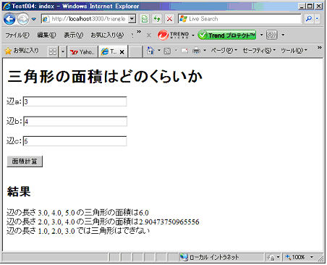Open the ページ(P) command menu
Image resolution: width=327 pixels, height=265 pixels.
(224, 51)
